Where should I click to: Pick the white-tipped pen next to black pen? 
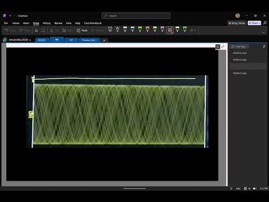(125, 29)
